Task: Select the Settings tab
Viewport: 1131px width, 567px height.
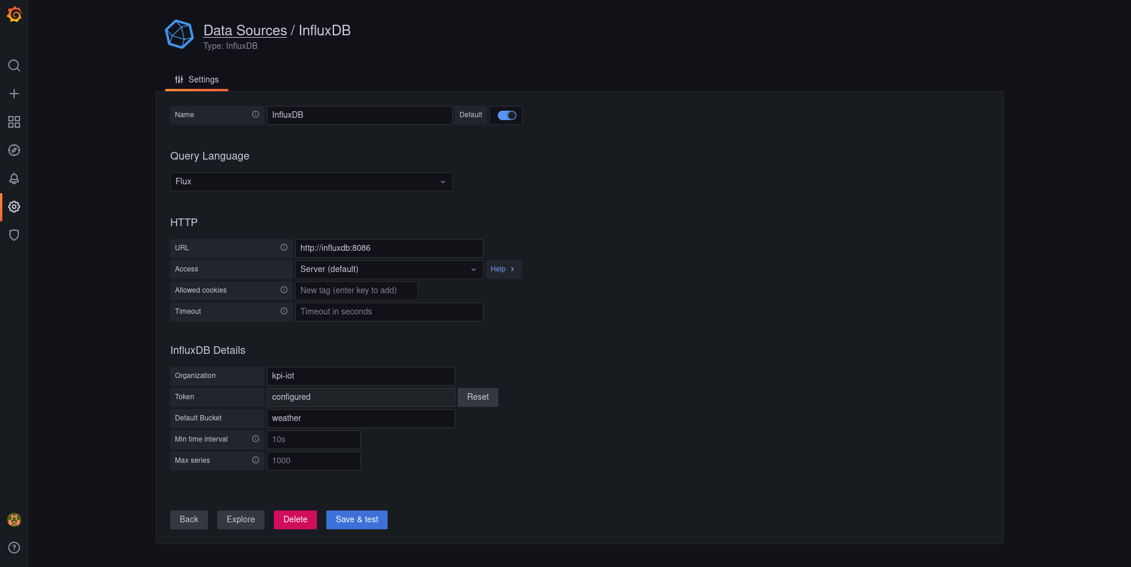Action: pos(197,79)
